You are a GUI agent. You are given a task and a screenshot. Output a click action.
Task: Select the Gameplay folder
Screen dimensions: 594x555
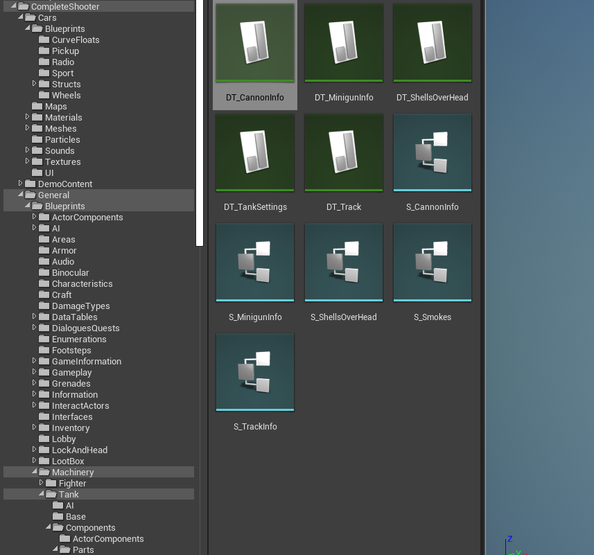tap(65, 373)
